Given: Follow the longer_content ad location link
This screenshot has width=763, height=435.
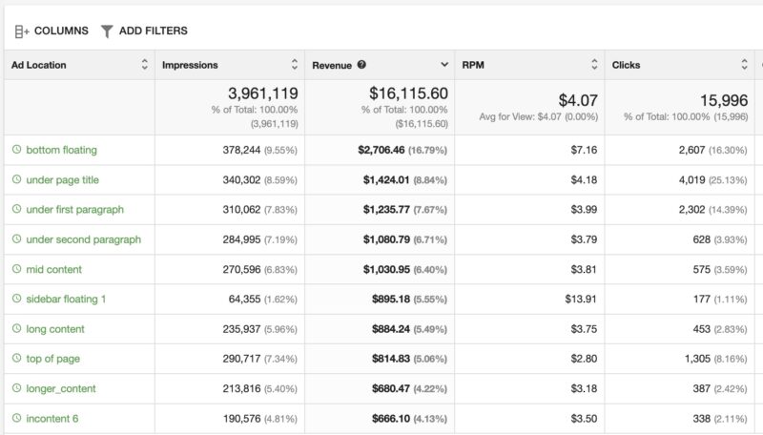Looking at the screenshot, I should 61,388.
